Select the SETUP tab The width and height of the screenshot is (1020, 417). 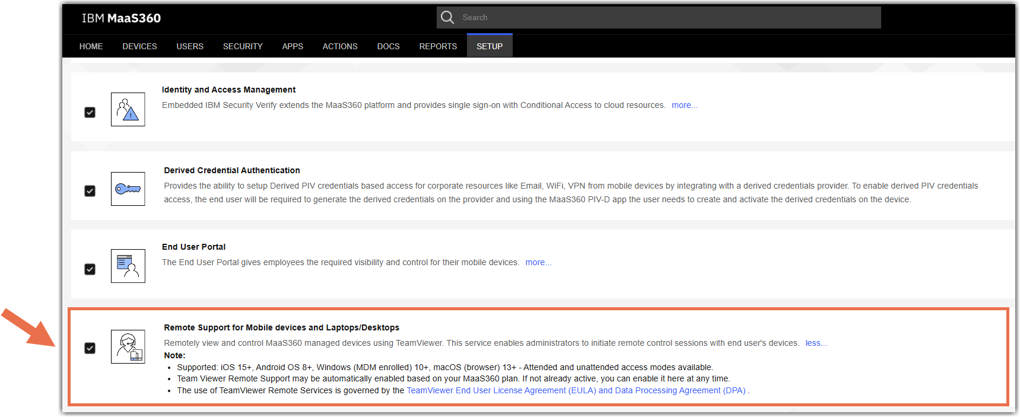490,46
